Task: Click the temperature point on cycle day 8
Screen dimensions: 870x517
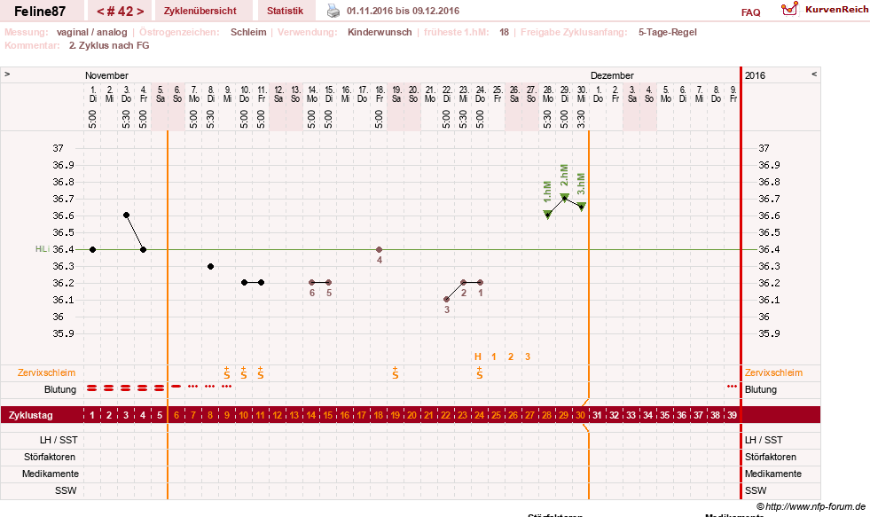Action: (x=210, y=267)
